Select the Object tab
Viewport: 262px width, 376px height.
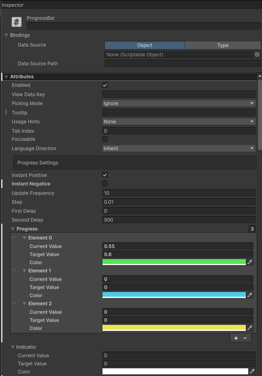coord(145,45)
